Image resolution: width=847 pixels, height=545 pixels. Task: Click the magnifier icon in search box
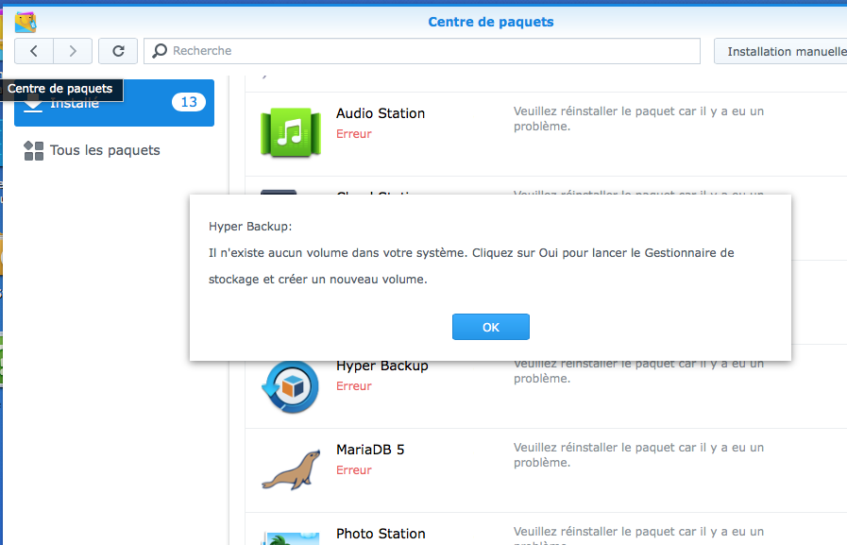[x=160, y=51]
